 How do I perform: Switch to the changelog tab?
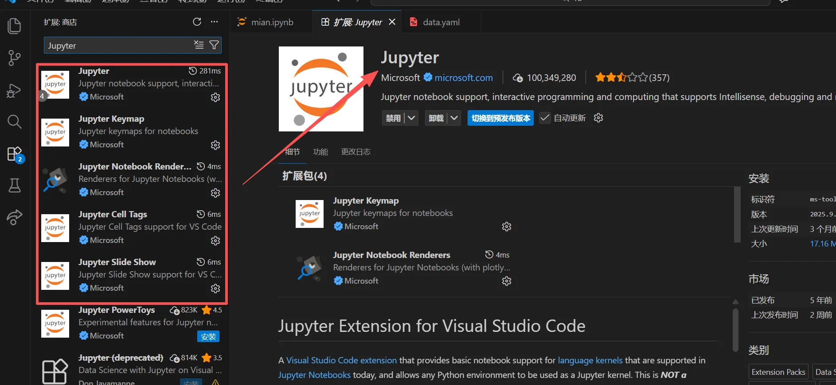click(x=355, y=152)
